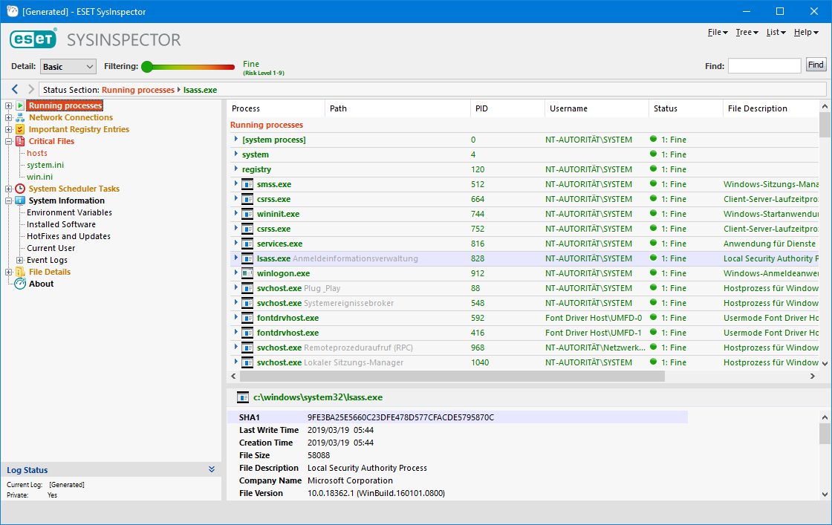The height and width of the screenshot is (525, 832).
Task: Sort by the Process column header
Action: (276, 108)
